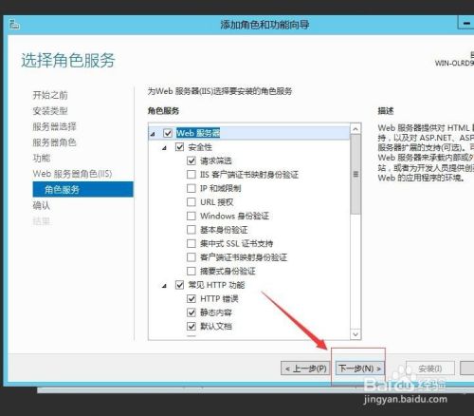Uncheck the Web 服务器 checkbox
This screenshot has width=474, height=416.
point(168,133)
